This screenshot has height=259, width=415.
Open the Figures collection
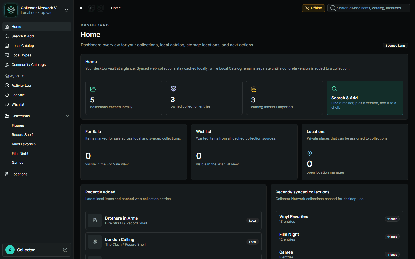tap(18, 125)
